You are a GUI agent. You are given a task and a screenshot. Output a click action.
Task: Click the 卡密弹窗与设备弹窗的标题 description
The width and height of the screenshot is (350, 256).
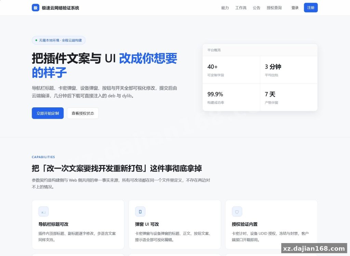click(173, 237)
